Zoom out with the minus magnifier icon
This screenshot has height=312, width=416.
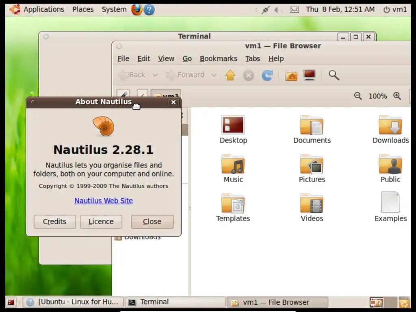[358, 96]
